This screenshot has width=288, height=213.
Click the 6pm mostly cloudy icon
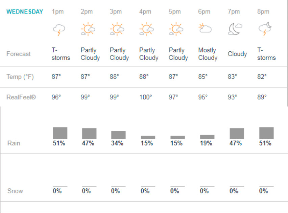pos(205,28)
